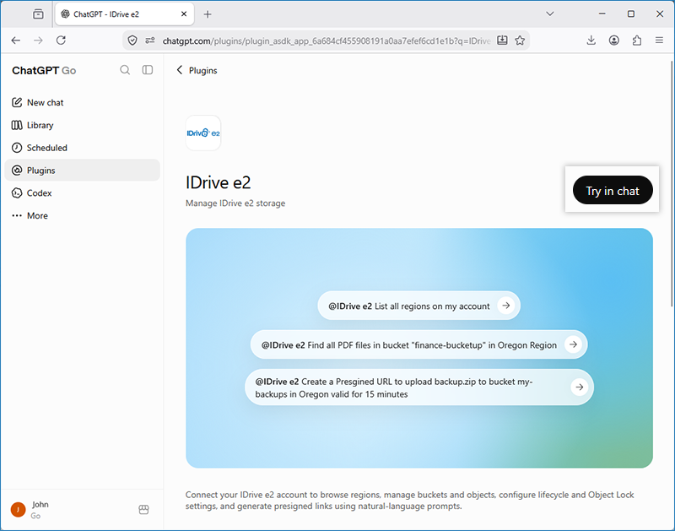
Task: Click the ChatGPT Go logo text
Action: pyautogui.click(x=44, y=71)
